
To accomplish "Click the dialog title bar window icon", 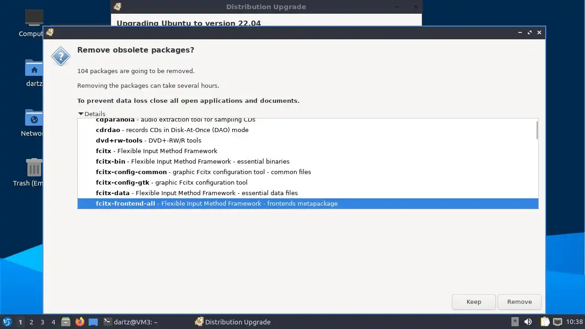I will (50, 32).
